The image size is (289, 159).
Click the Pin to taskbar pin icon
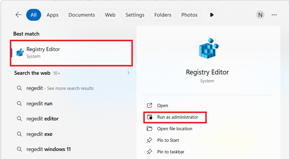tap(150, 152)
